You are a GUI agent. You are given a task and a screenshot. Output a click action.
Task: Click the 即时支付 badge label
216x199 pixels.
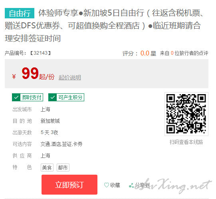tap(32, 97)
